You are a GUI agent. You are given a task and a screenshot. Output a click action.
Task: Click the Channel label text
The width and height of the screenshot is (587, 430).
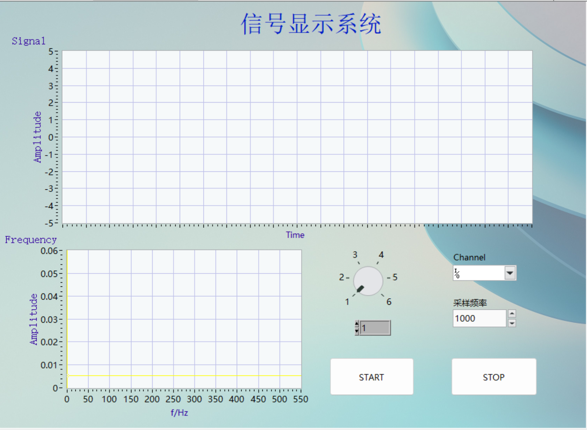point(469,257)
